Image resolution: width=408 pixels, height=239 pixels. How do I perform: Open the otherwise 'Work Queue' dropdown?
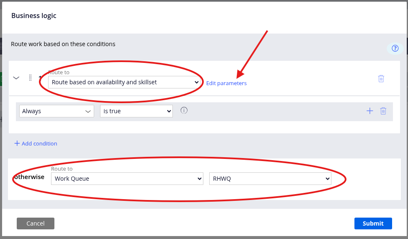(127, 179)
